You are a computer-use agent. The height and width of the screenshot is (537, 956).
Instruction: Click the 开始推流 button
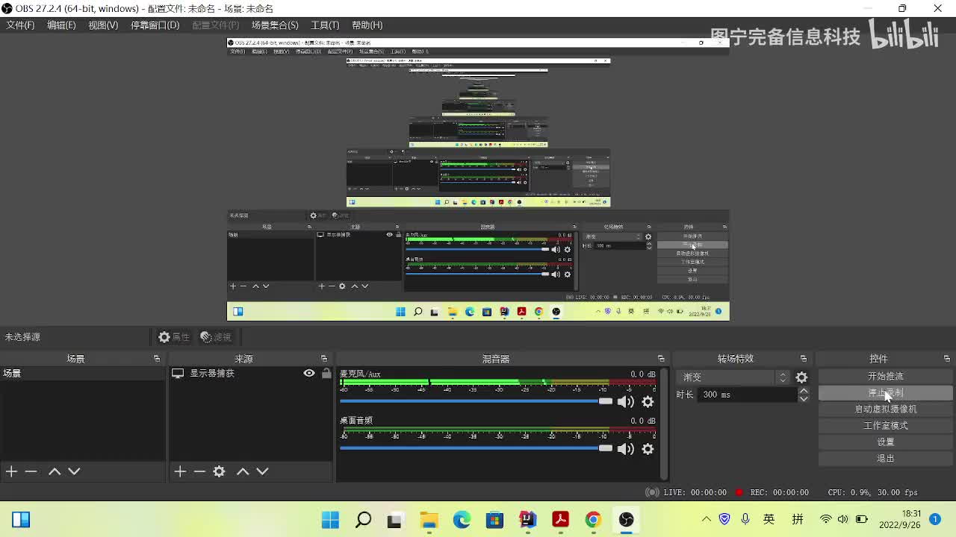886,377
